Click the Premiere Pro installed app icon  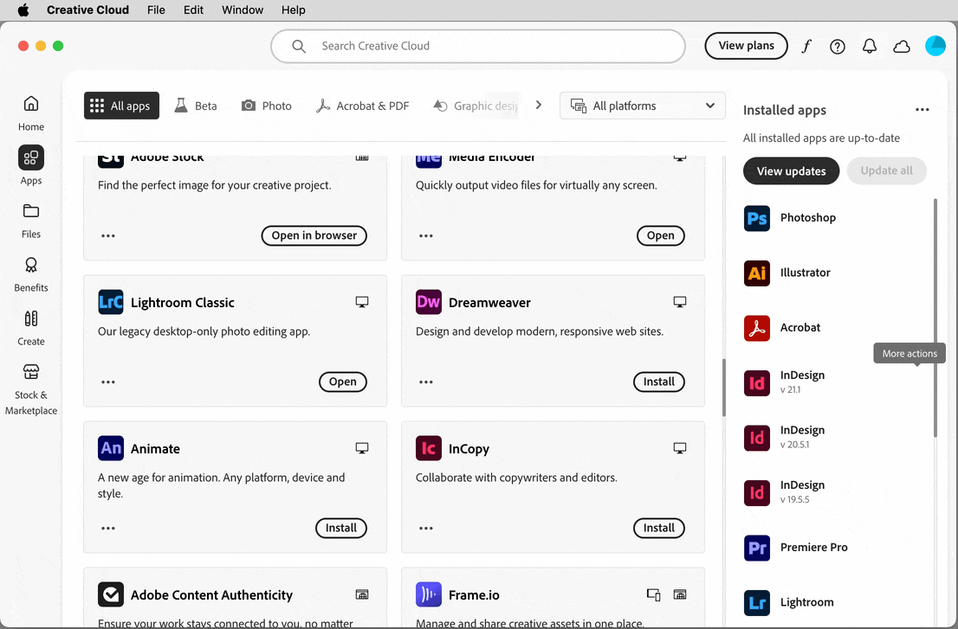click(757, 548)
